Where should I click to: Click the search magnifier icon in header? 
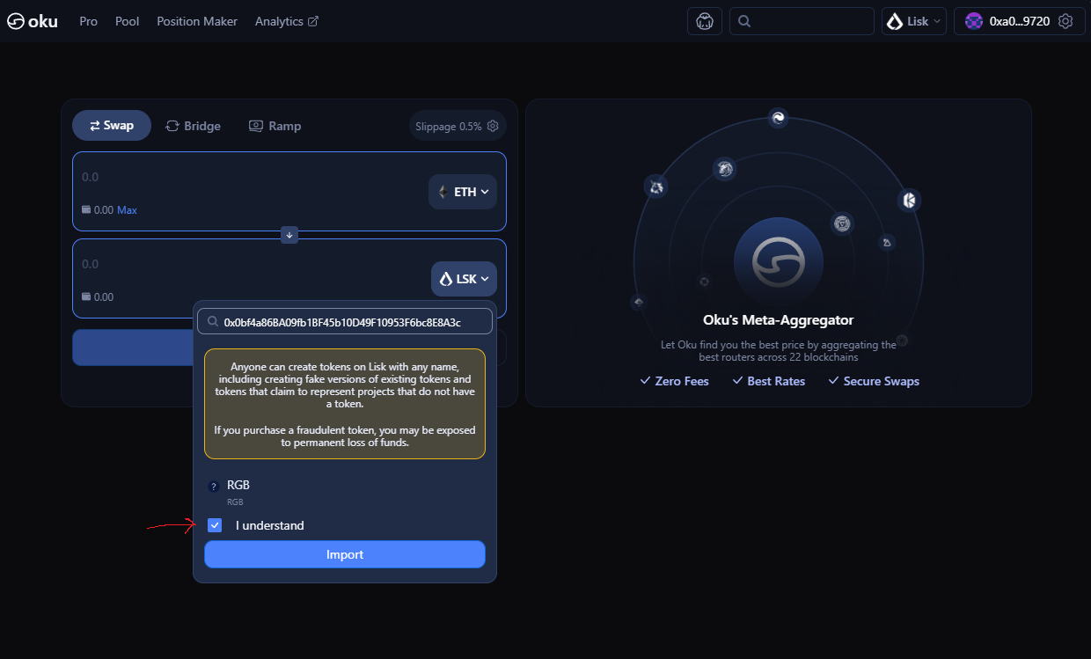(x=744, y=21)
